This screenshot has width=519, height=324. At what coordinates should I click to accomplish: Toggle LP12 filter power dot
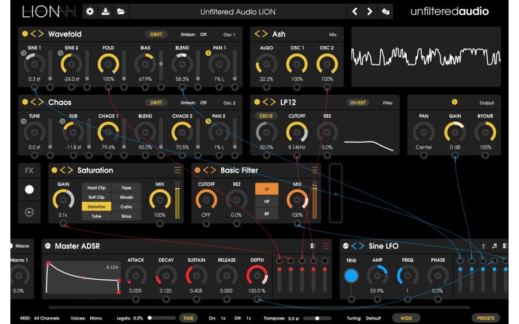click(x=257, y=102)
